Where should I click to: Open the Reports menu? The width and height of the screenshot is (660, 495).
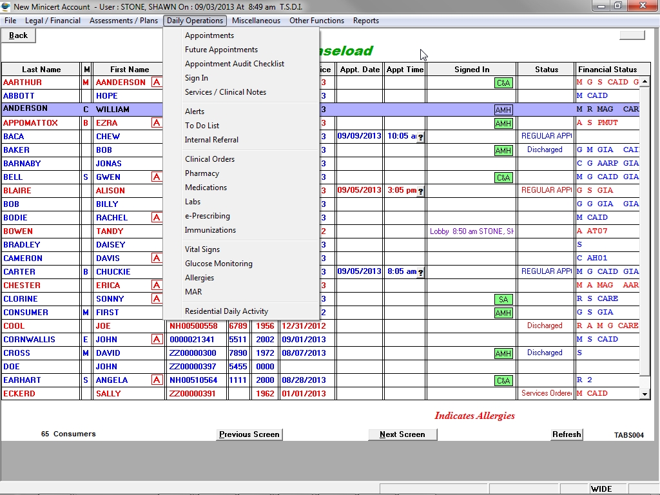click(366, 21)
